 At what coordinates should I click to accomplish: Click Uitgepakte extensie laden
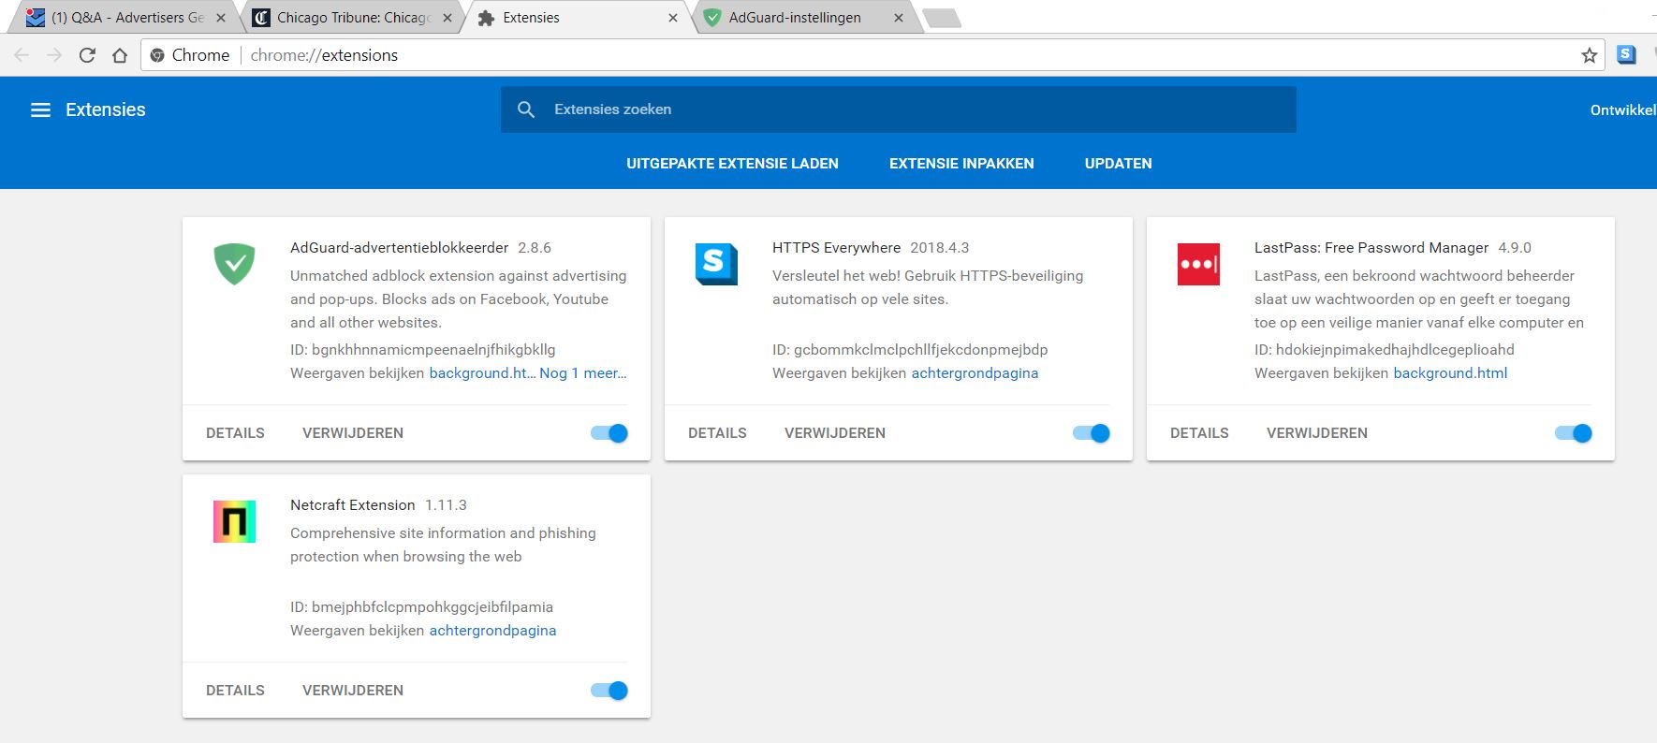732,164
